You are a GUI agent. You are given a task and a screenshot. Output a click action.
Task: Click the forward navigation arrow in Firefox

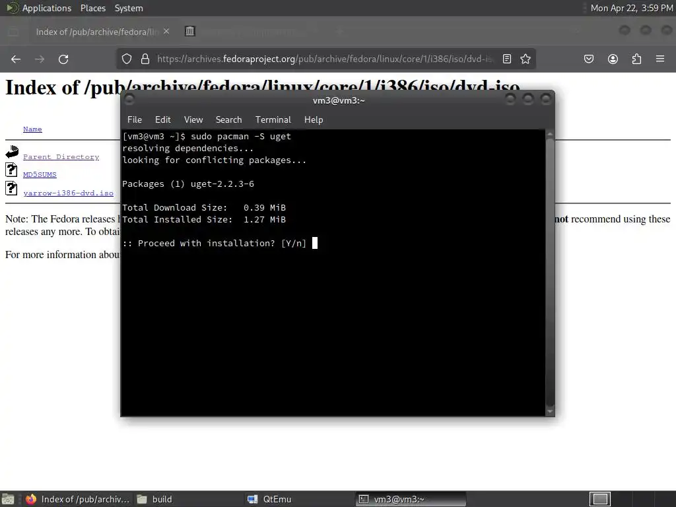[x=40, y=59]
